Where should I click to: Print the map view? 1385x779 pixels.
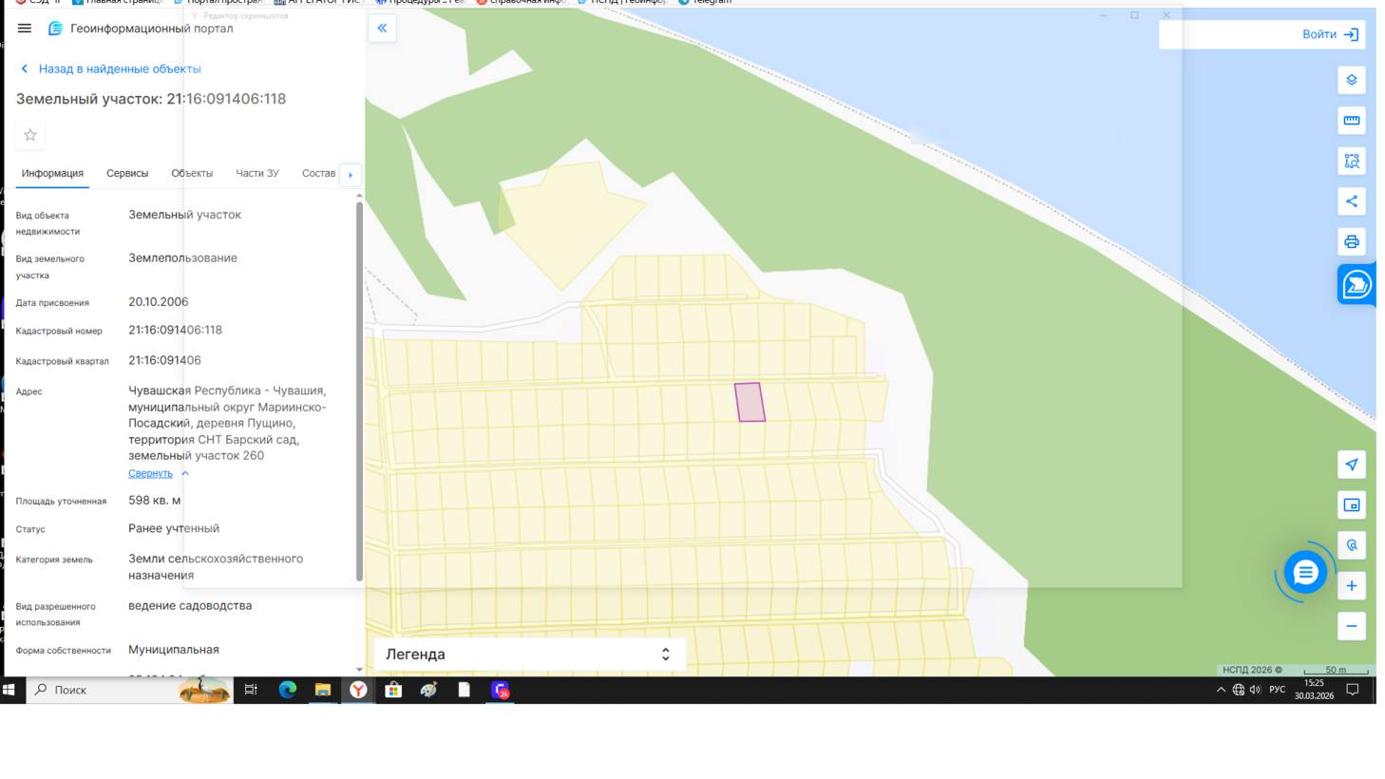(1351, 242)
